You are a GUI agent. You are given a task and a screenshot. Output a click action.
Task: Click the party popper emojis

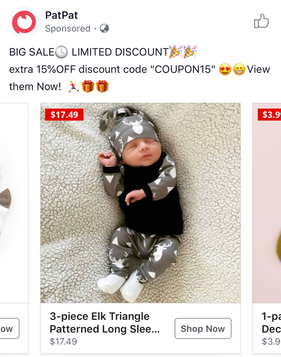point(182,52)
